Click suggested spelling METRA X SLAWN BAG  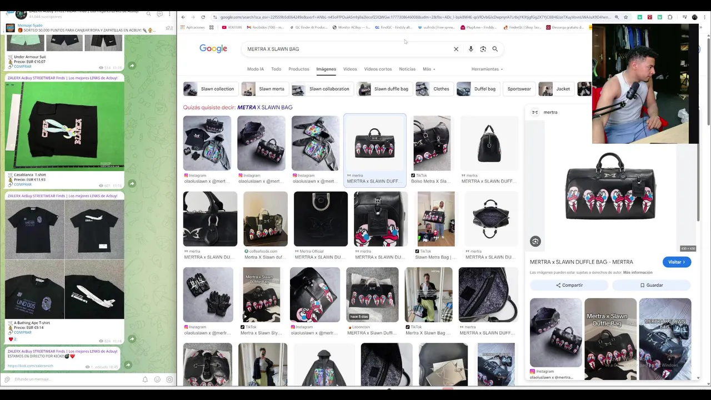pos(264,107)
